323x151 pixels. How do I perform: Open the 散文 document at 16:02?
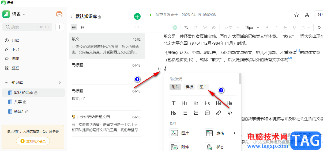coord(107,46)
